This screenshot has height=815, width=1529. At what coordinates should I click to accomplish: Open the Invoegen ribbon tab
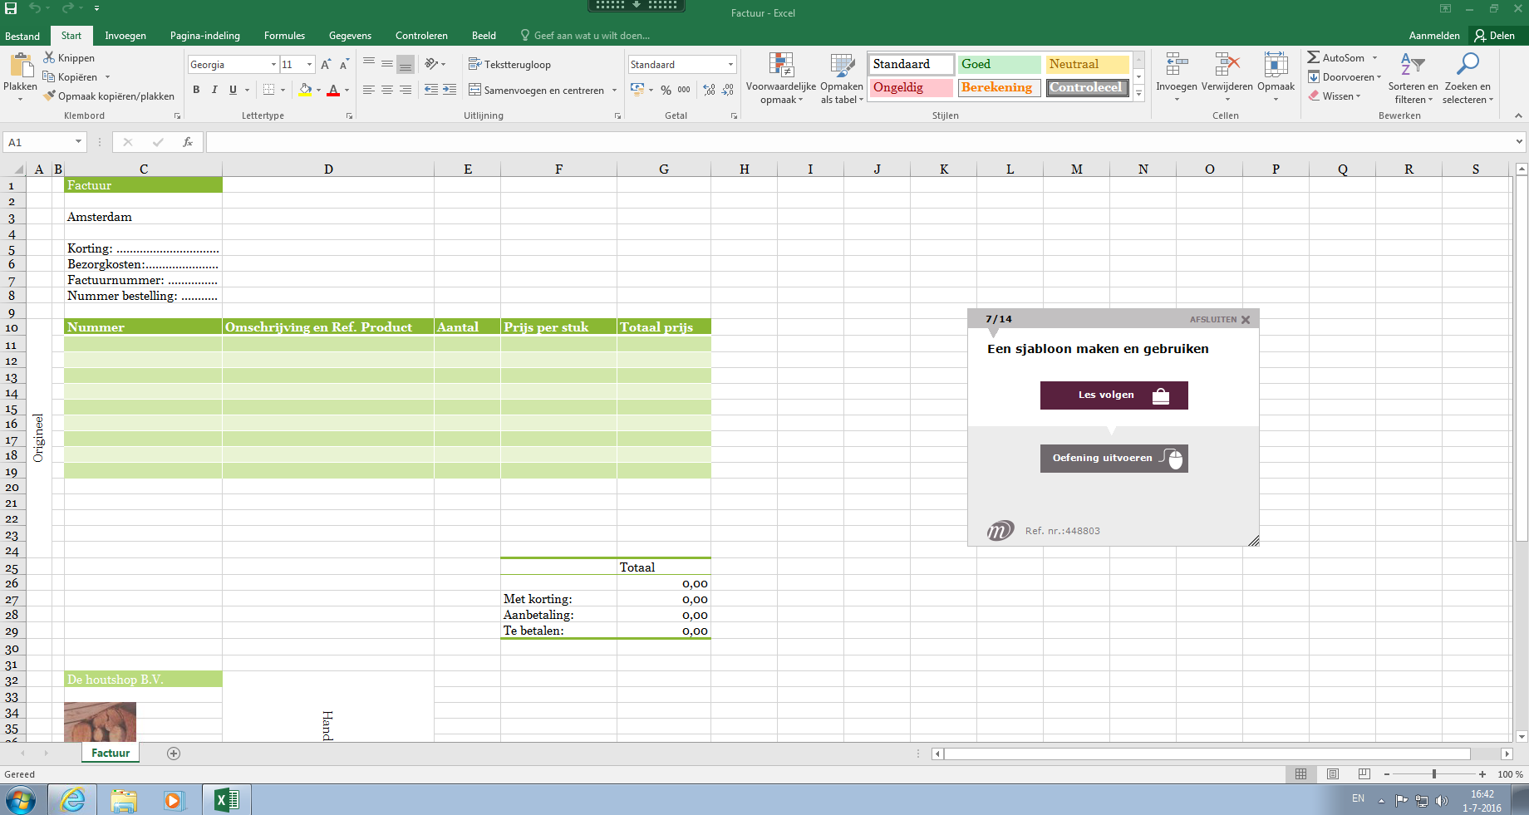point(125,36)
